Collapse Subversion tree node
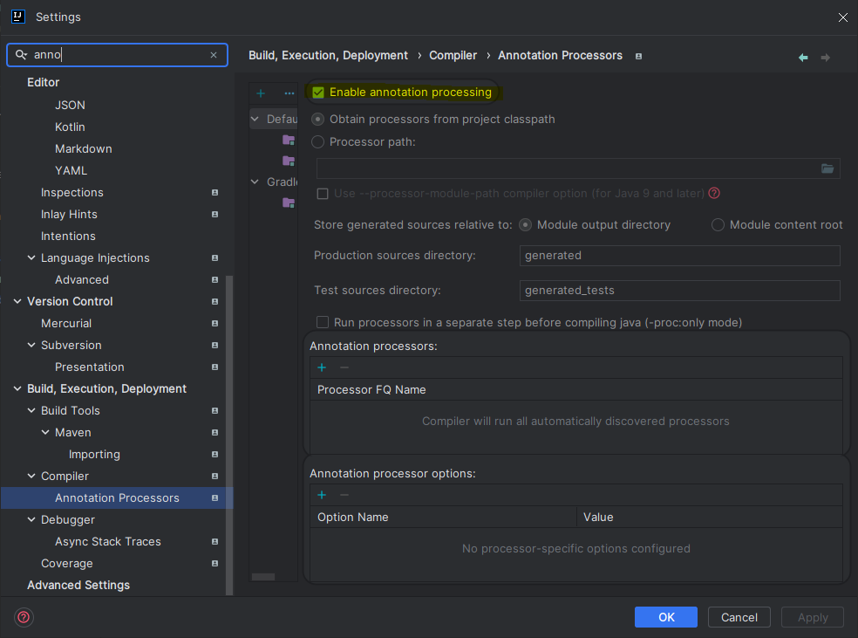 [x=31, y=345]
